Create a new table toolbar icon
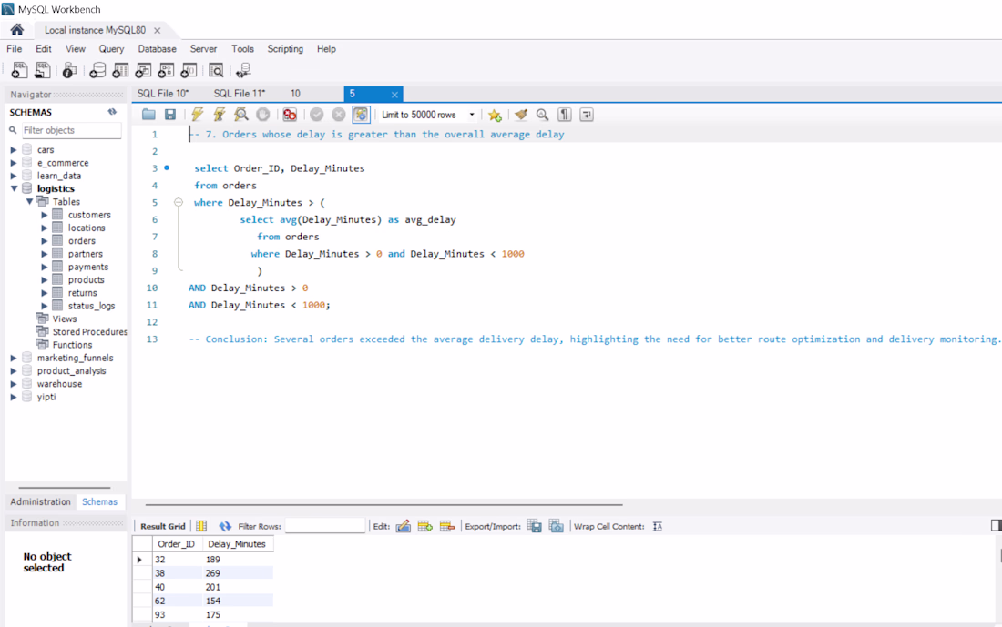 (120, 70)
